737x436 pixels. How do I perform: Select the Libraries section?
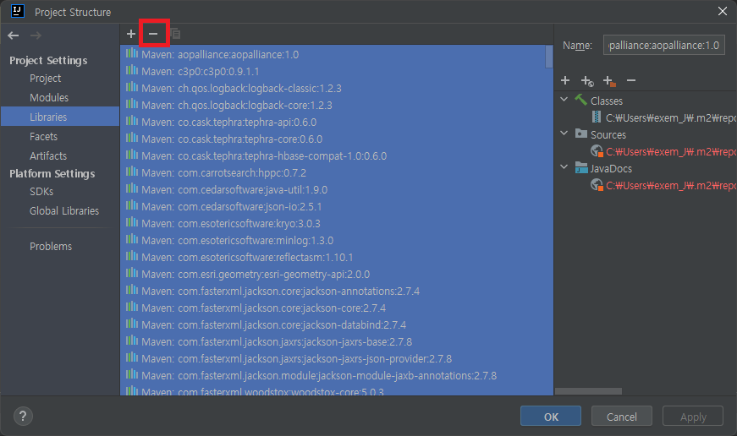(60, 117)
